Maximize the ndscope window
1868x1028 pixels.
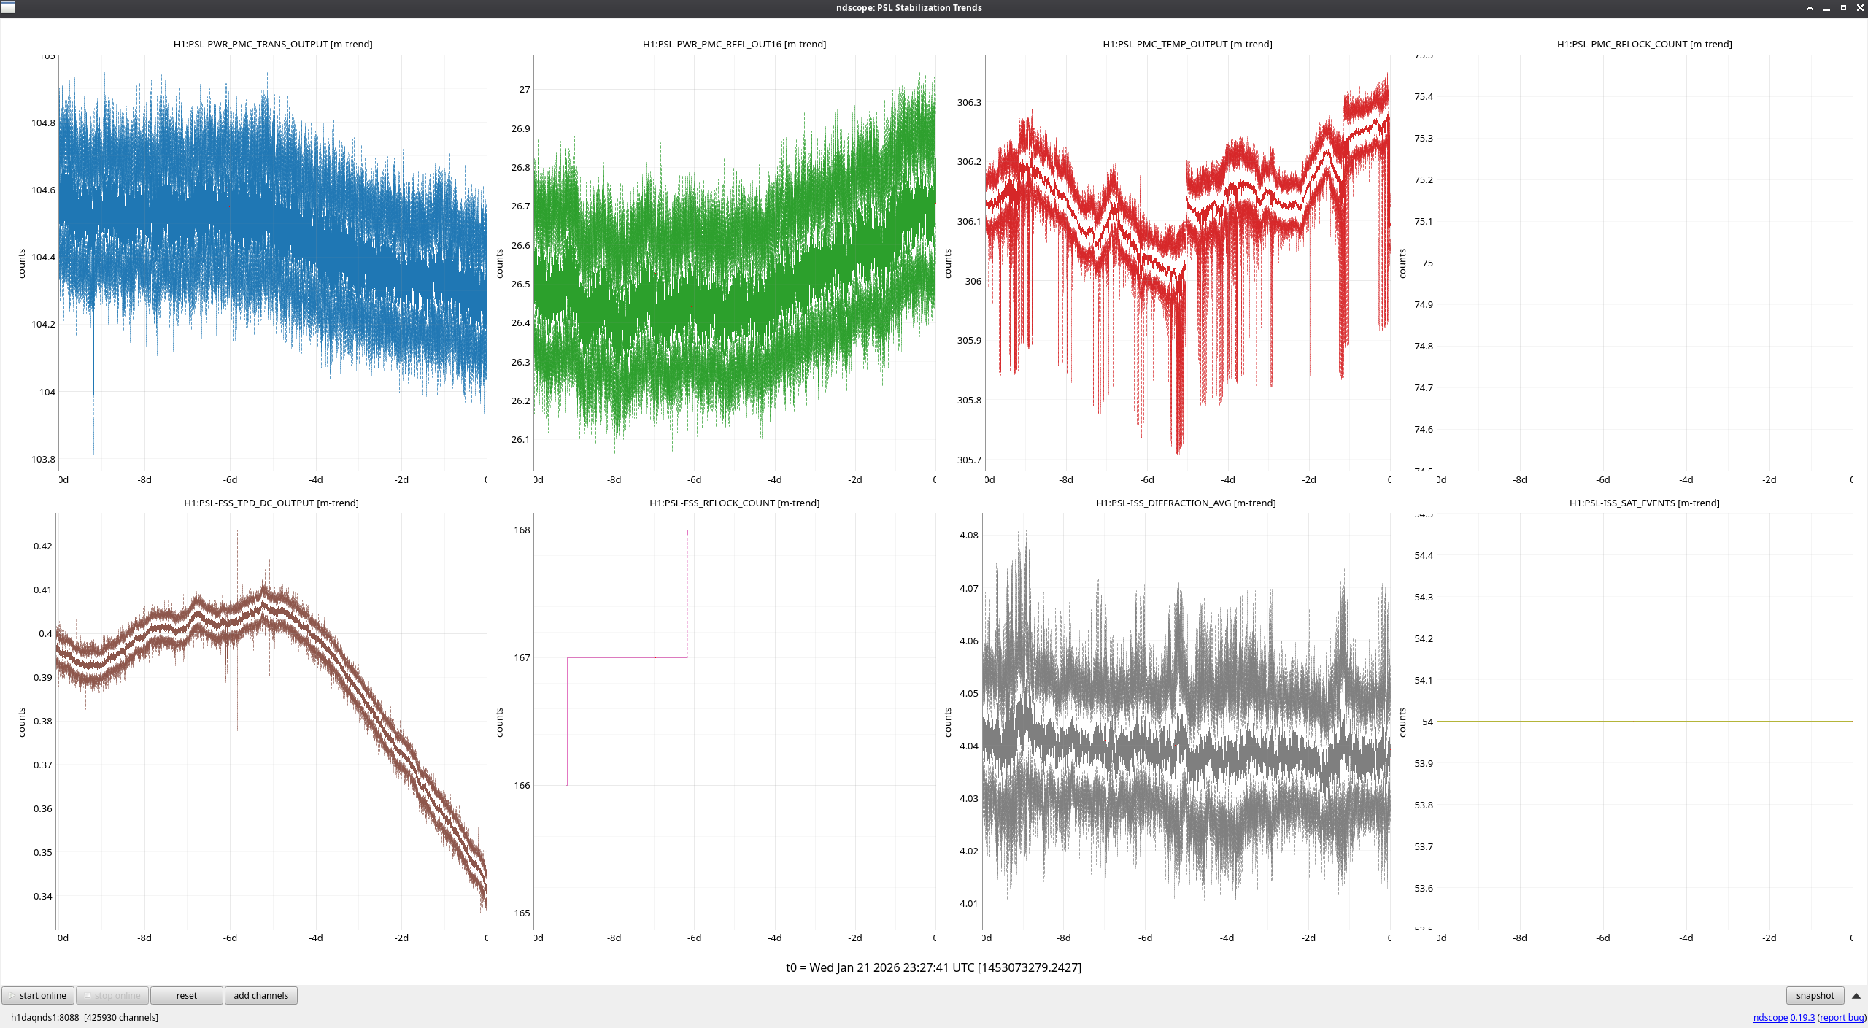(1843, 8)
